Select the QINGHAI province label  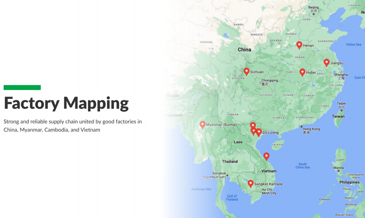click(206, 42)
